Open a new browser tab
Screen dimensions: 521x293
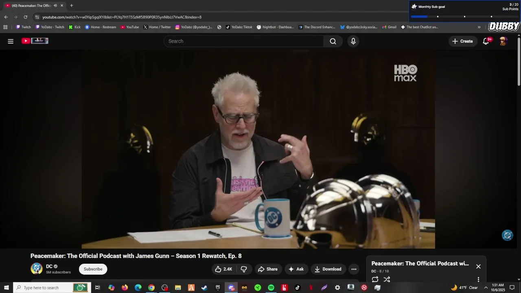click(x=71, y=6)
